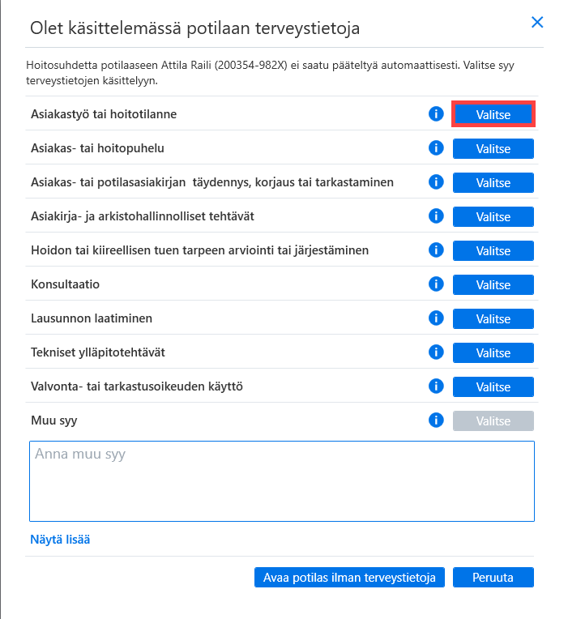Open info for Valvonta- tai tarkastusoikeuden käyttö
568x619 pixels.
click(436, 386)
